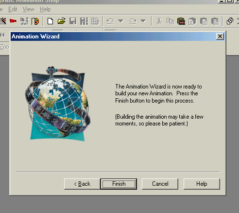
Task: Open the colorful browse icon in toolbar
Action: tap(35, 21)
